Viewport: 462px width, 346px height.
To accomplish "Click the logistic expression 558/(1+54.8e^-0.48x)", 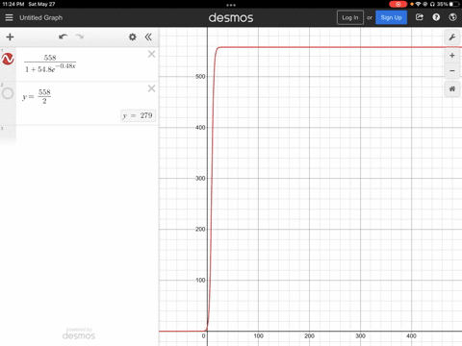I will click(50, 63).
